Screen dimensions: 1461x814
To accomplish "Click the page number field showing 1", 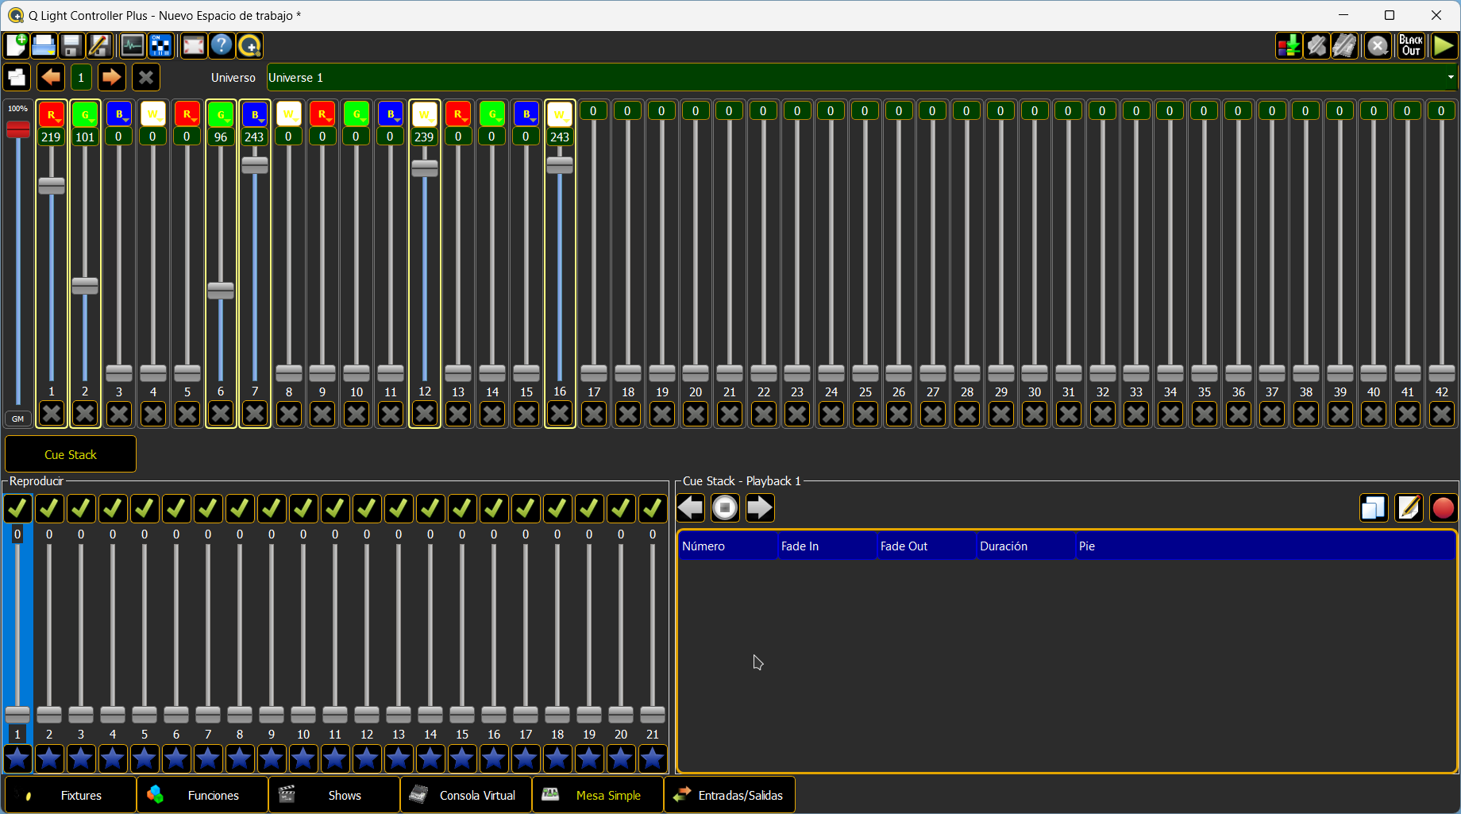I will pos(81,77).
